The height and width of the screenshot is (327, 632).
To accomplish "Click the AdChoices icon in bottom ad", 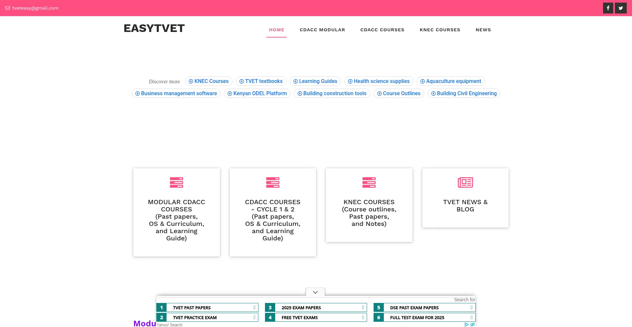I will [466, 324].
